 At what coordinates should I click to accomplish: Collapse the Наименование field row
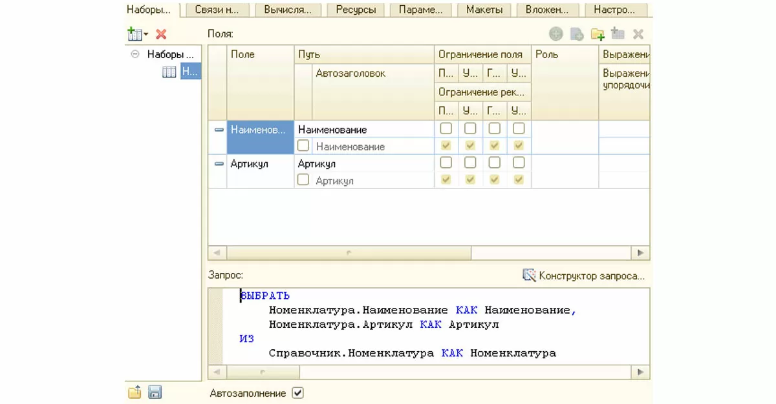(219, 130)
